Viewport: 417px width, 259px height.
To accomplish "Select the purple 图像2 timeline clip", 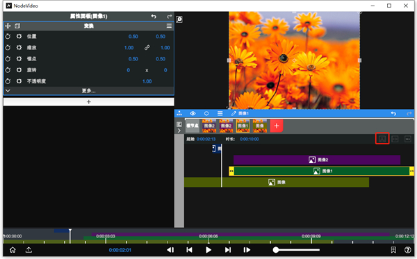I will 317,160.
